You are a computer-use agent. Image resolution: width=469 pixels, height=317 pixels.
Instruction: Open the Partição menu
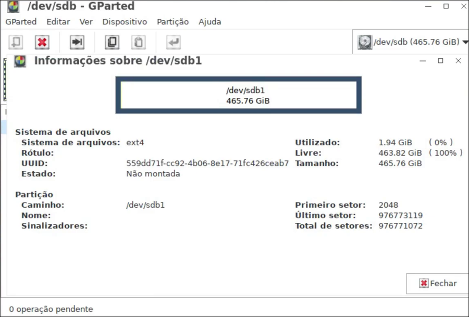point(172,22)
